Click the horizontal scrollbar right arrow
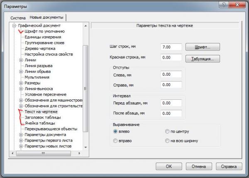249x178 pixels. click(79, 153)
